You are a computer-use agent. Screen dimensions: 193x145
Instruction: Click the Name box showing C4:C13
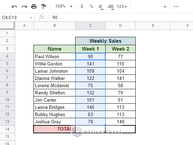point(15,18)
